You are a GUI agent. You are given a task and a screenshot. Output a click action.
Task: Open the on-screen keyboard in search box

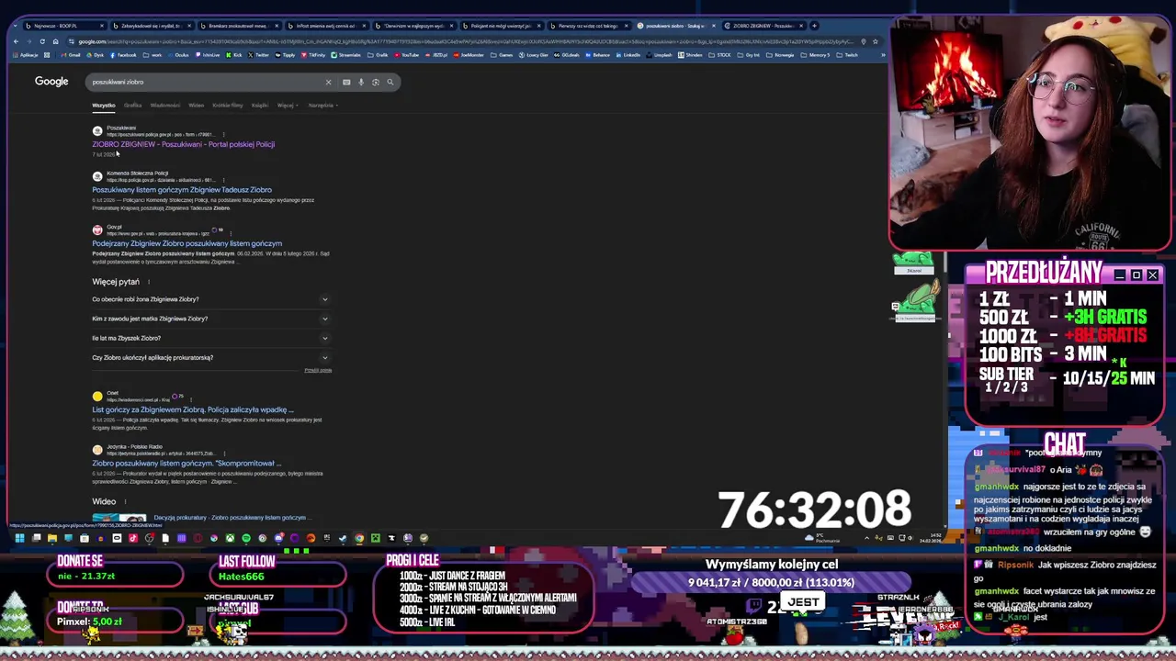[346, 82]
